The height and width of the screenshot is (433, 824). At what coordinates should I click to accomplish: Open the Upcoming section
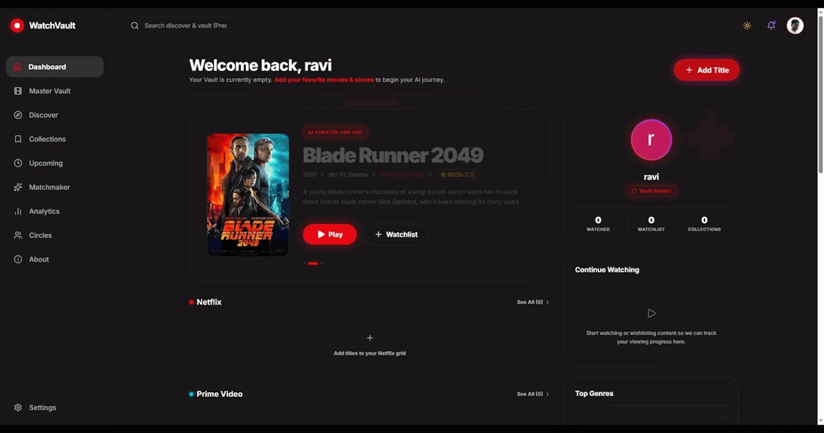pos(55,163)
